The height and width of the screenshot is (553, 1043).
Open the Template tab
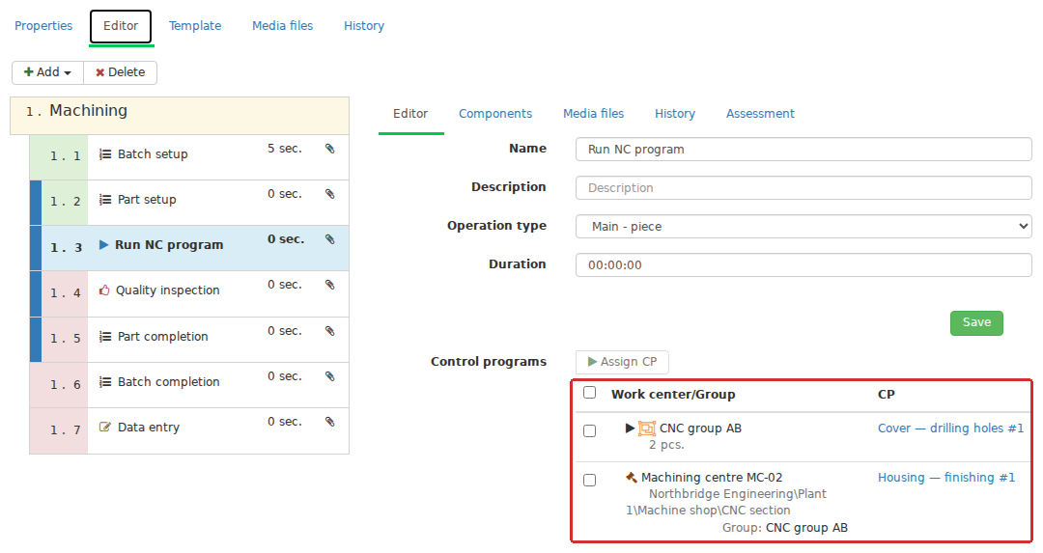195,26
